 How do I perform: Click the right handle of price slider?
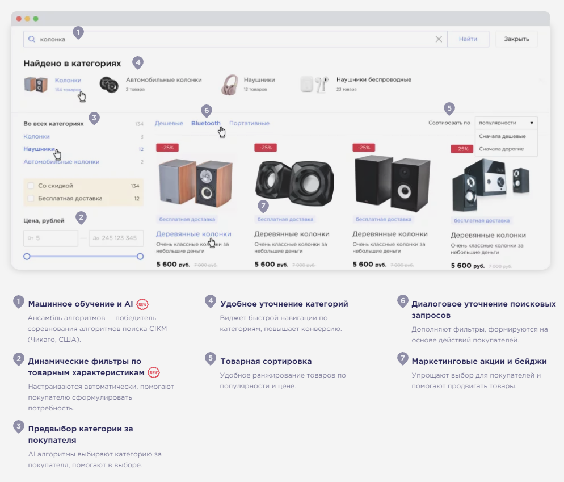pos(140,256)
